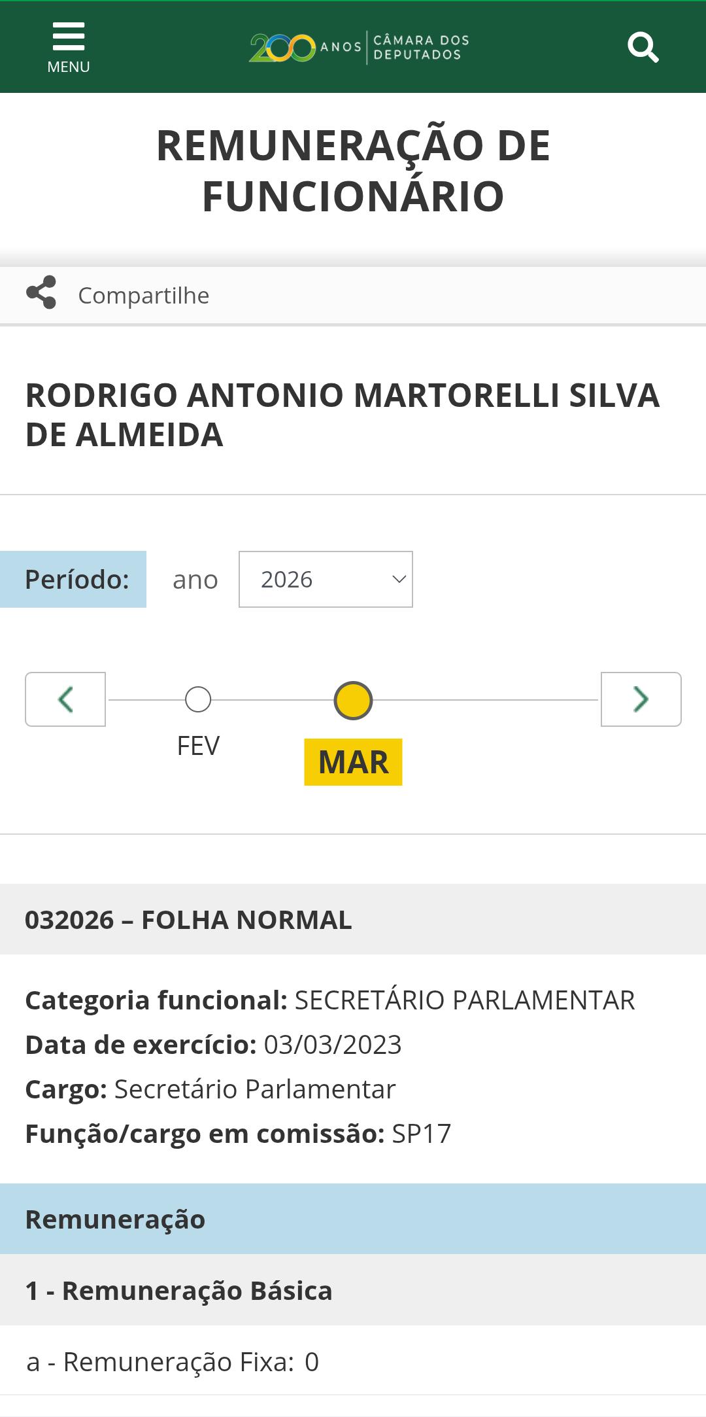Image resolution: width=706 pixels, height=1417 pixels.
Task: Click the Remuneração section header
Action: click(x=115, y=1219)
